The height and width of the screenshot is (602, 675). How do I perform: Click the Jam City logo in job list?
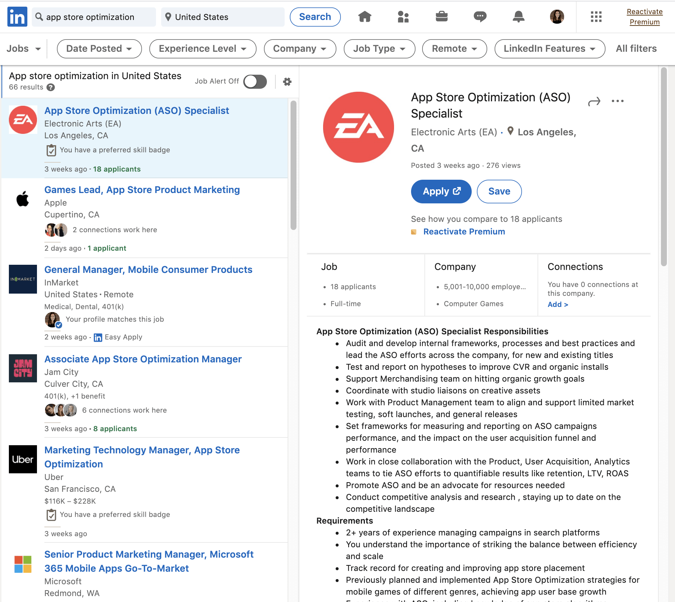23,368
